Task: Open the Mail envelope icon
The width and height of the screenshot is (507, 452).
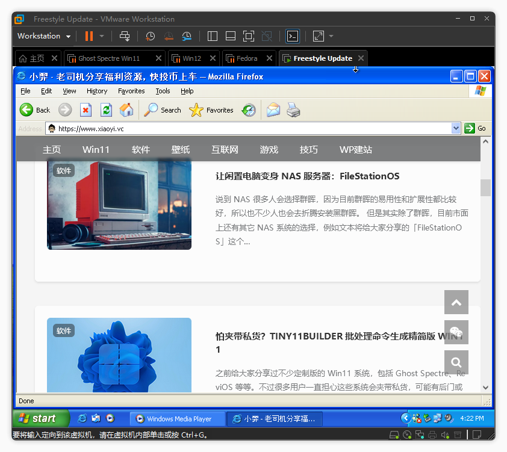Action: [273, 110]
